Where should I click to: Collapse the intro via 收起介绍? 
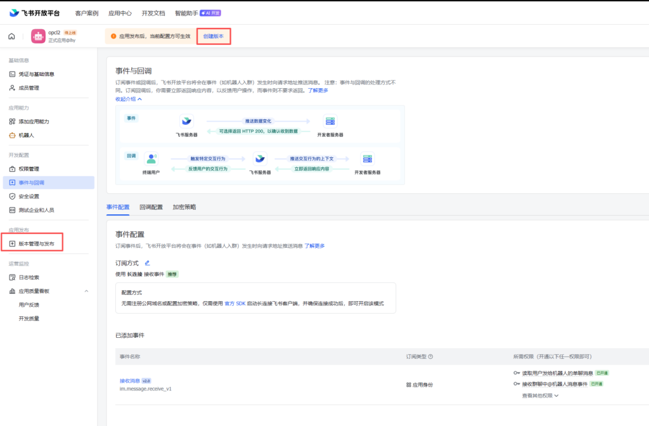128,99
